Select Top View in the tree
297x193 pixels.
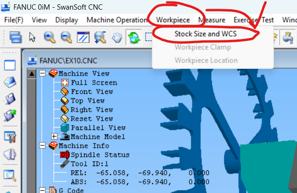pyautogui.click(x=87, y=101)
